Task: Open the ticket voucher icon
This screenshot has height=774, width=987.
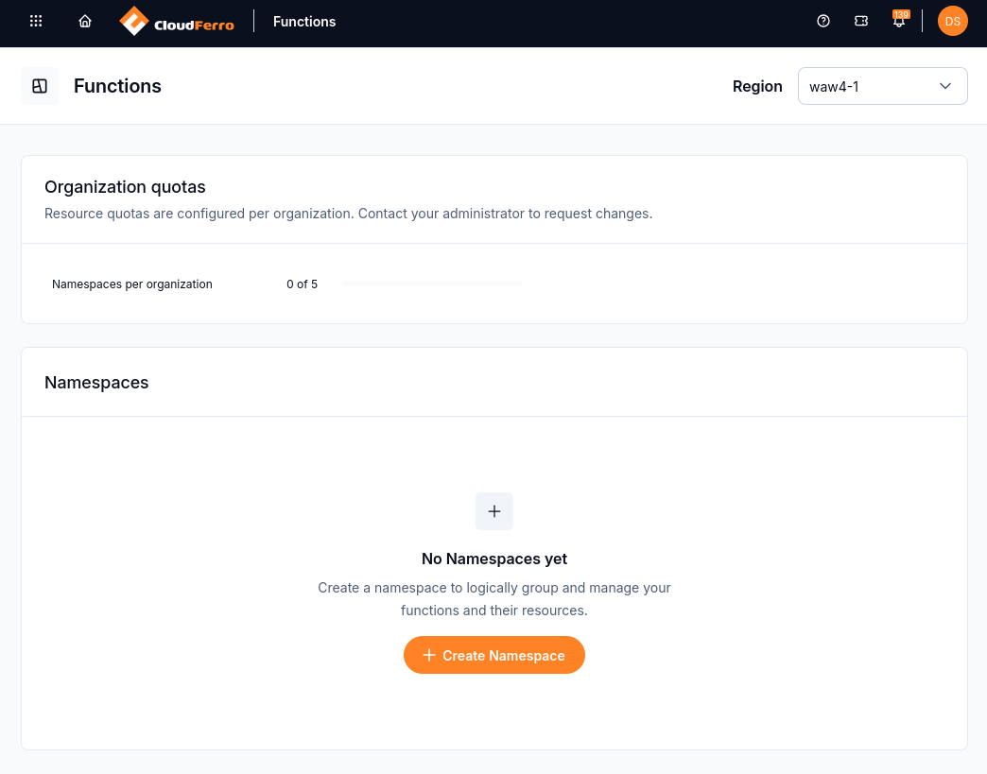Action: pos(861,22)
